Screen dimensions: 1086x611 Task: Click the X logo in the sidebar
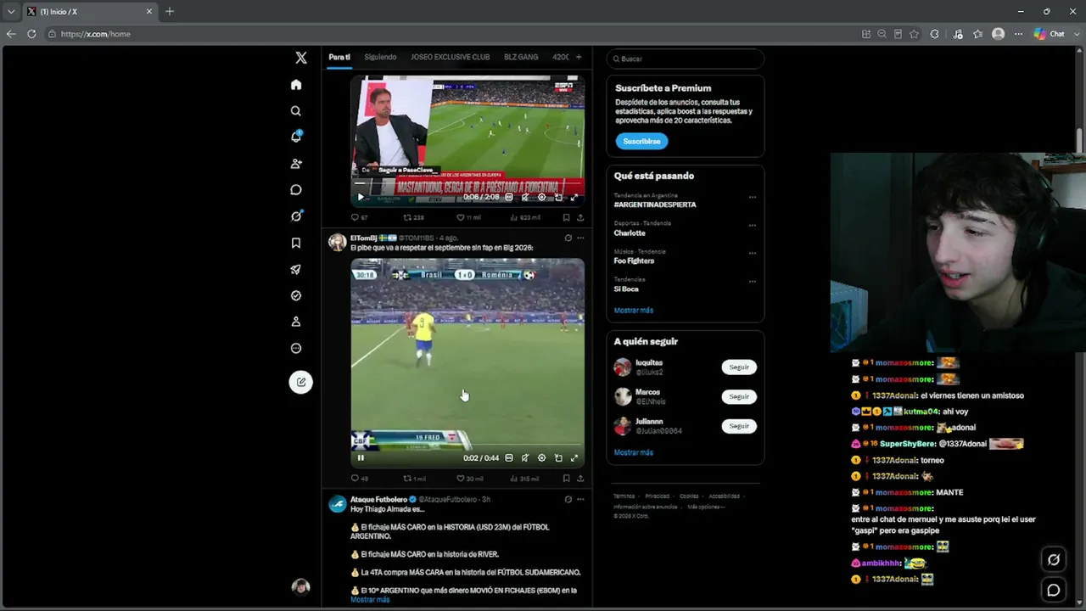(301, 58)
